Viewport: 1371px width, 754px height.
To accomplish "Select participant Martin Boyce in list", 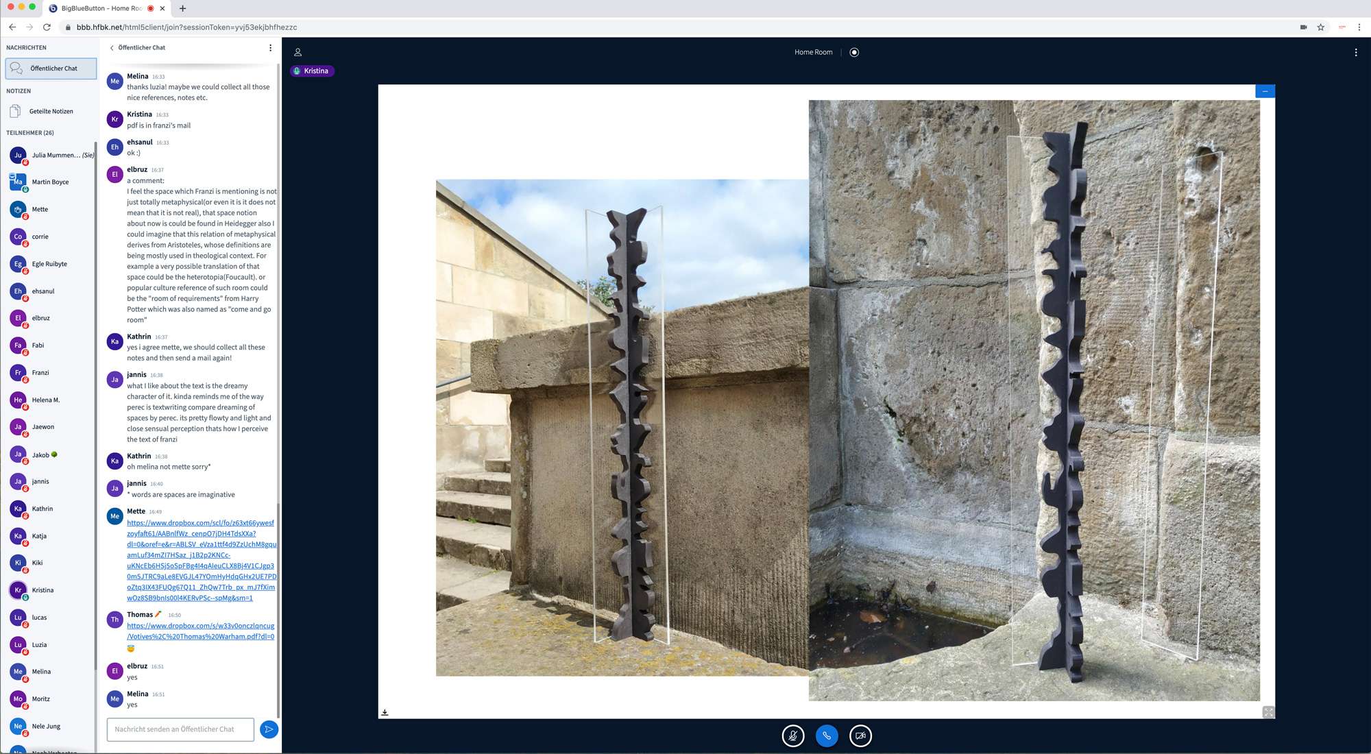I will click(50, 182).
